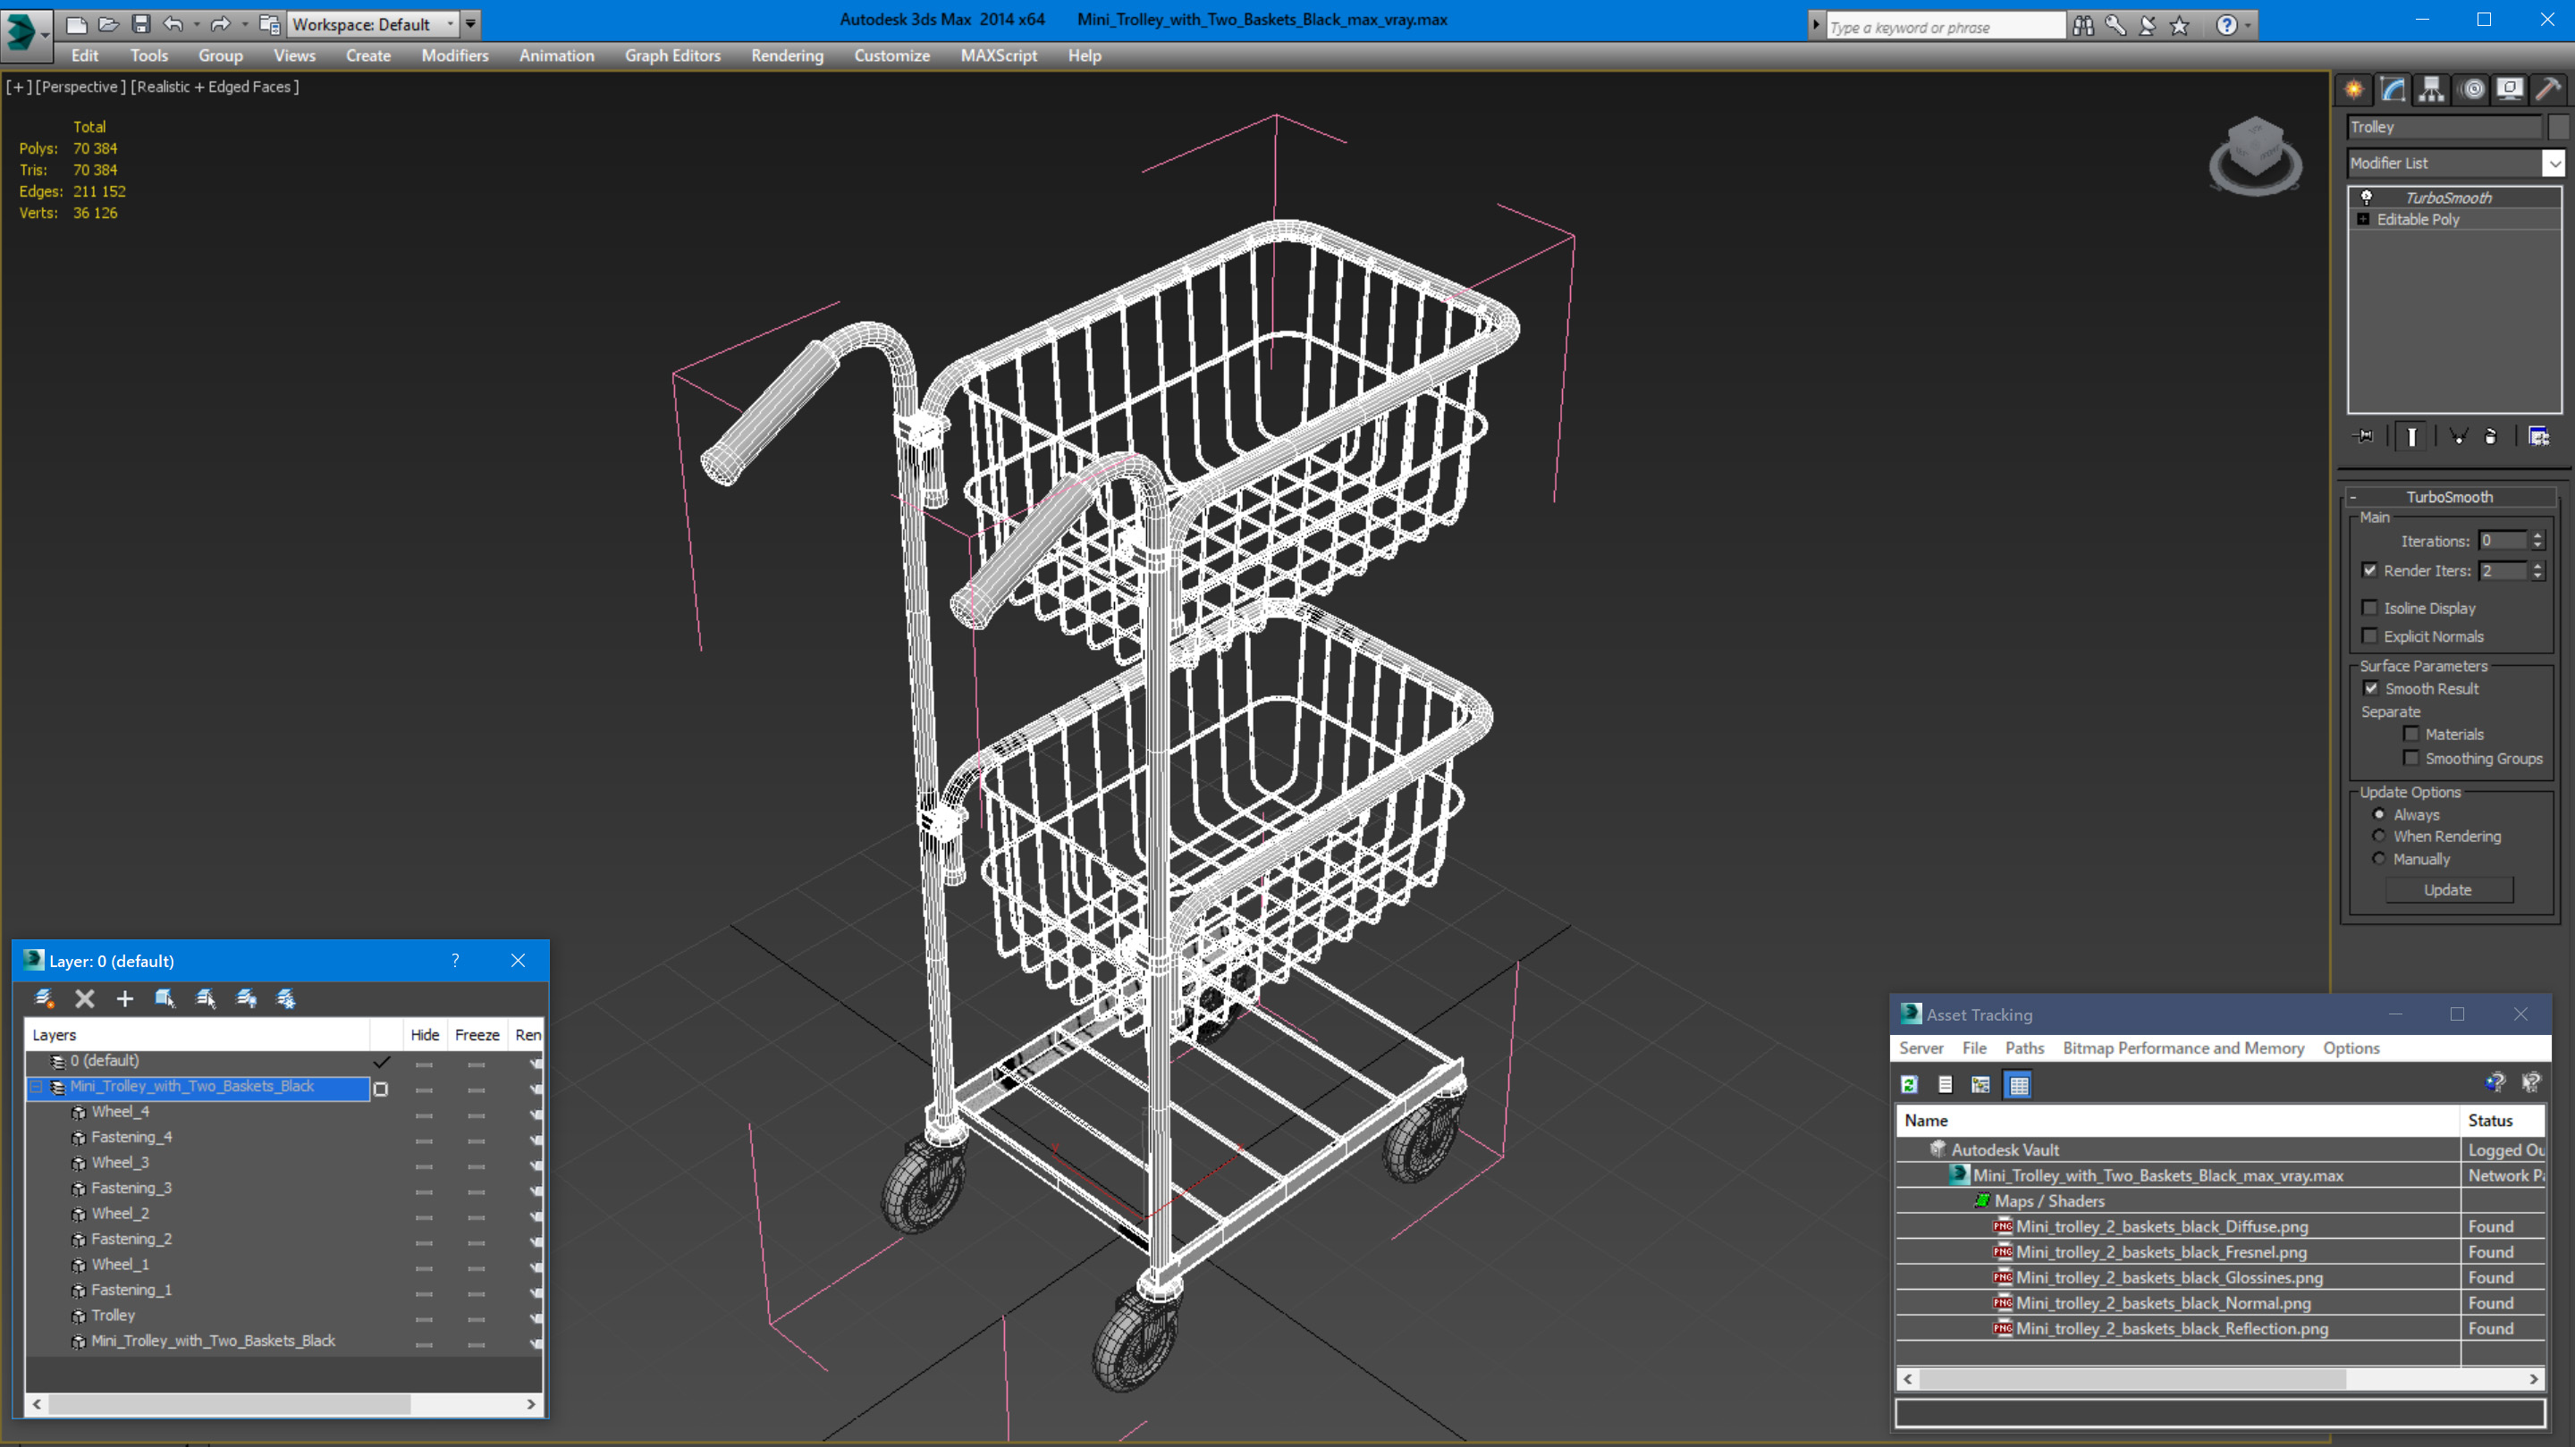Open the quick access toolbar customize arrow

[x=469, y=24]
